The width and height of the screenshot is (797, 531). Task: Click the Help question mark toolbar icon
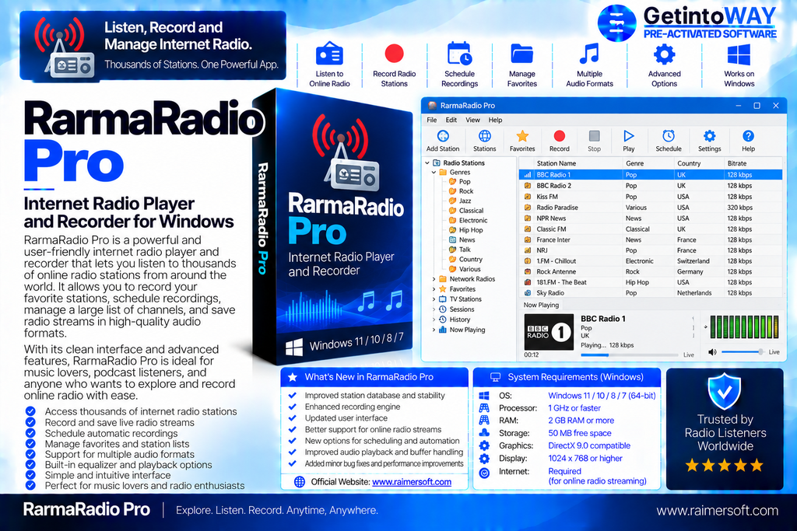pos(748,136)
